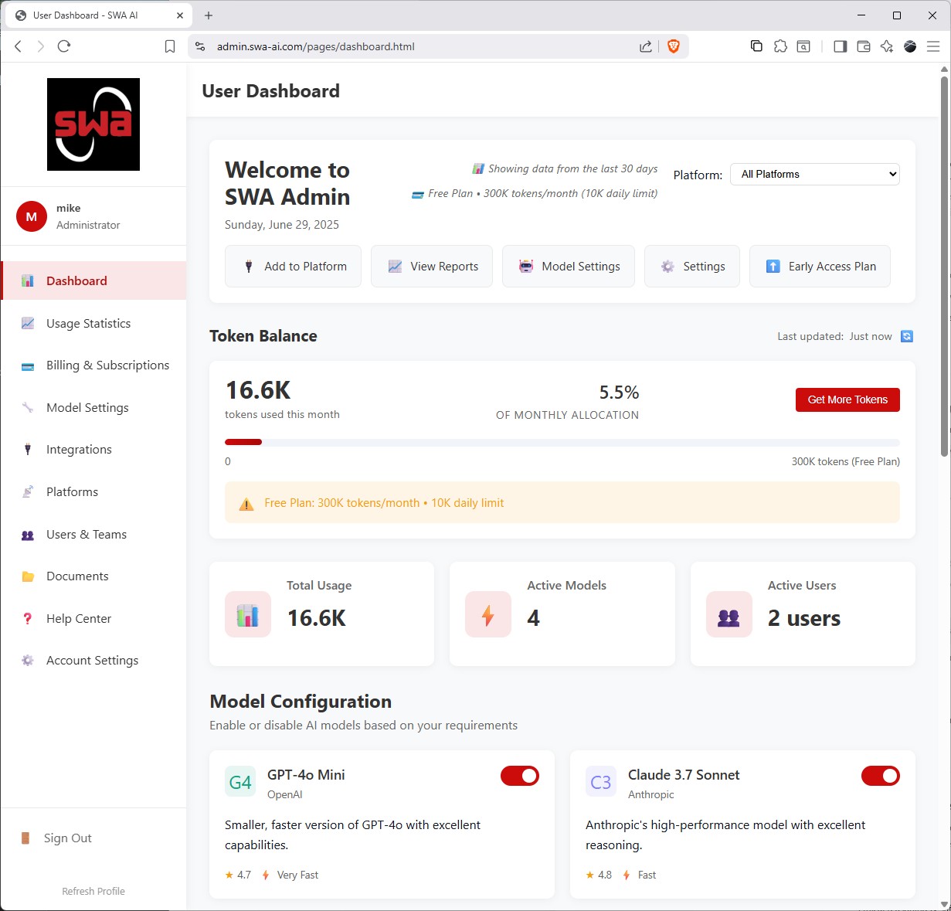The height and width of the screenshot is (911, 951).
Task: Click the C3 badge for Claude 3.7 Sonnet
Action: tap(601, 782)
